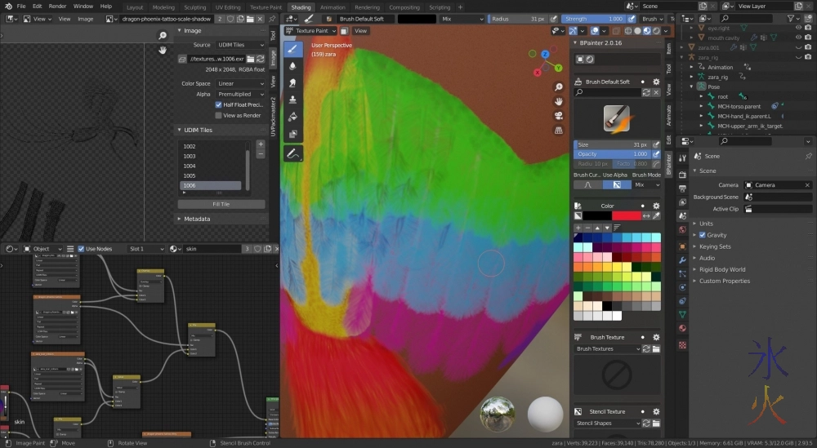
Task: Click the brush search field in BPainter
Action: (x=609, y=93)
